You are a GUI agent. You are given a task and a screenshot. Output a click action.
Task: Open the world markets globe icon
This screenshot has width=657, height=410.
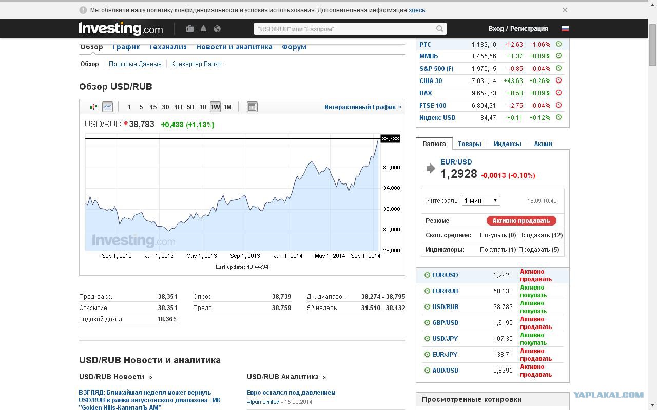click(x=217, y=29)
